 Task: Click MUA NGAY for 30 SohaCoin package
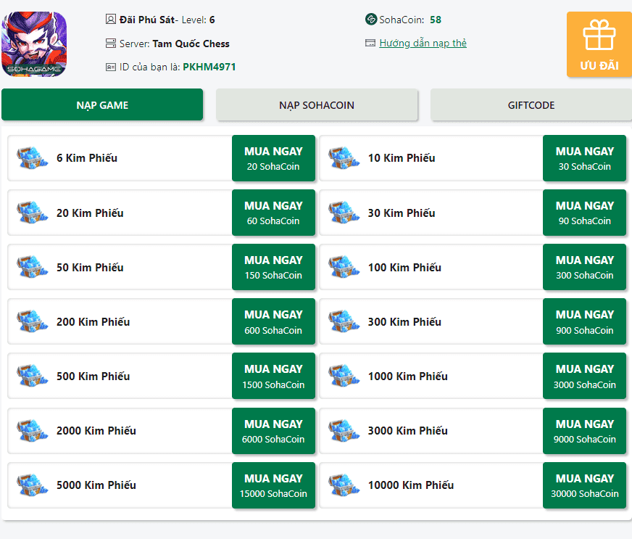click(x=584, y=158)
